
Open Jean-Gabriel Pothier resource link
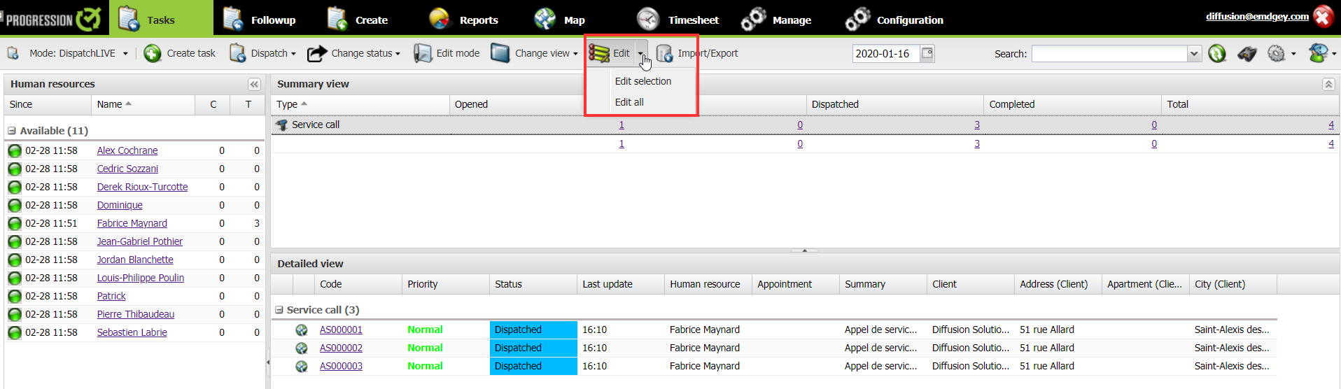(x=139, y=241)
